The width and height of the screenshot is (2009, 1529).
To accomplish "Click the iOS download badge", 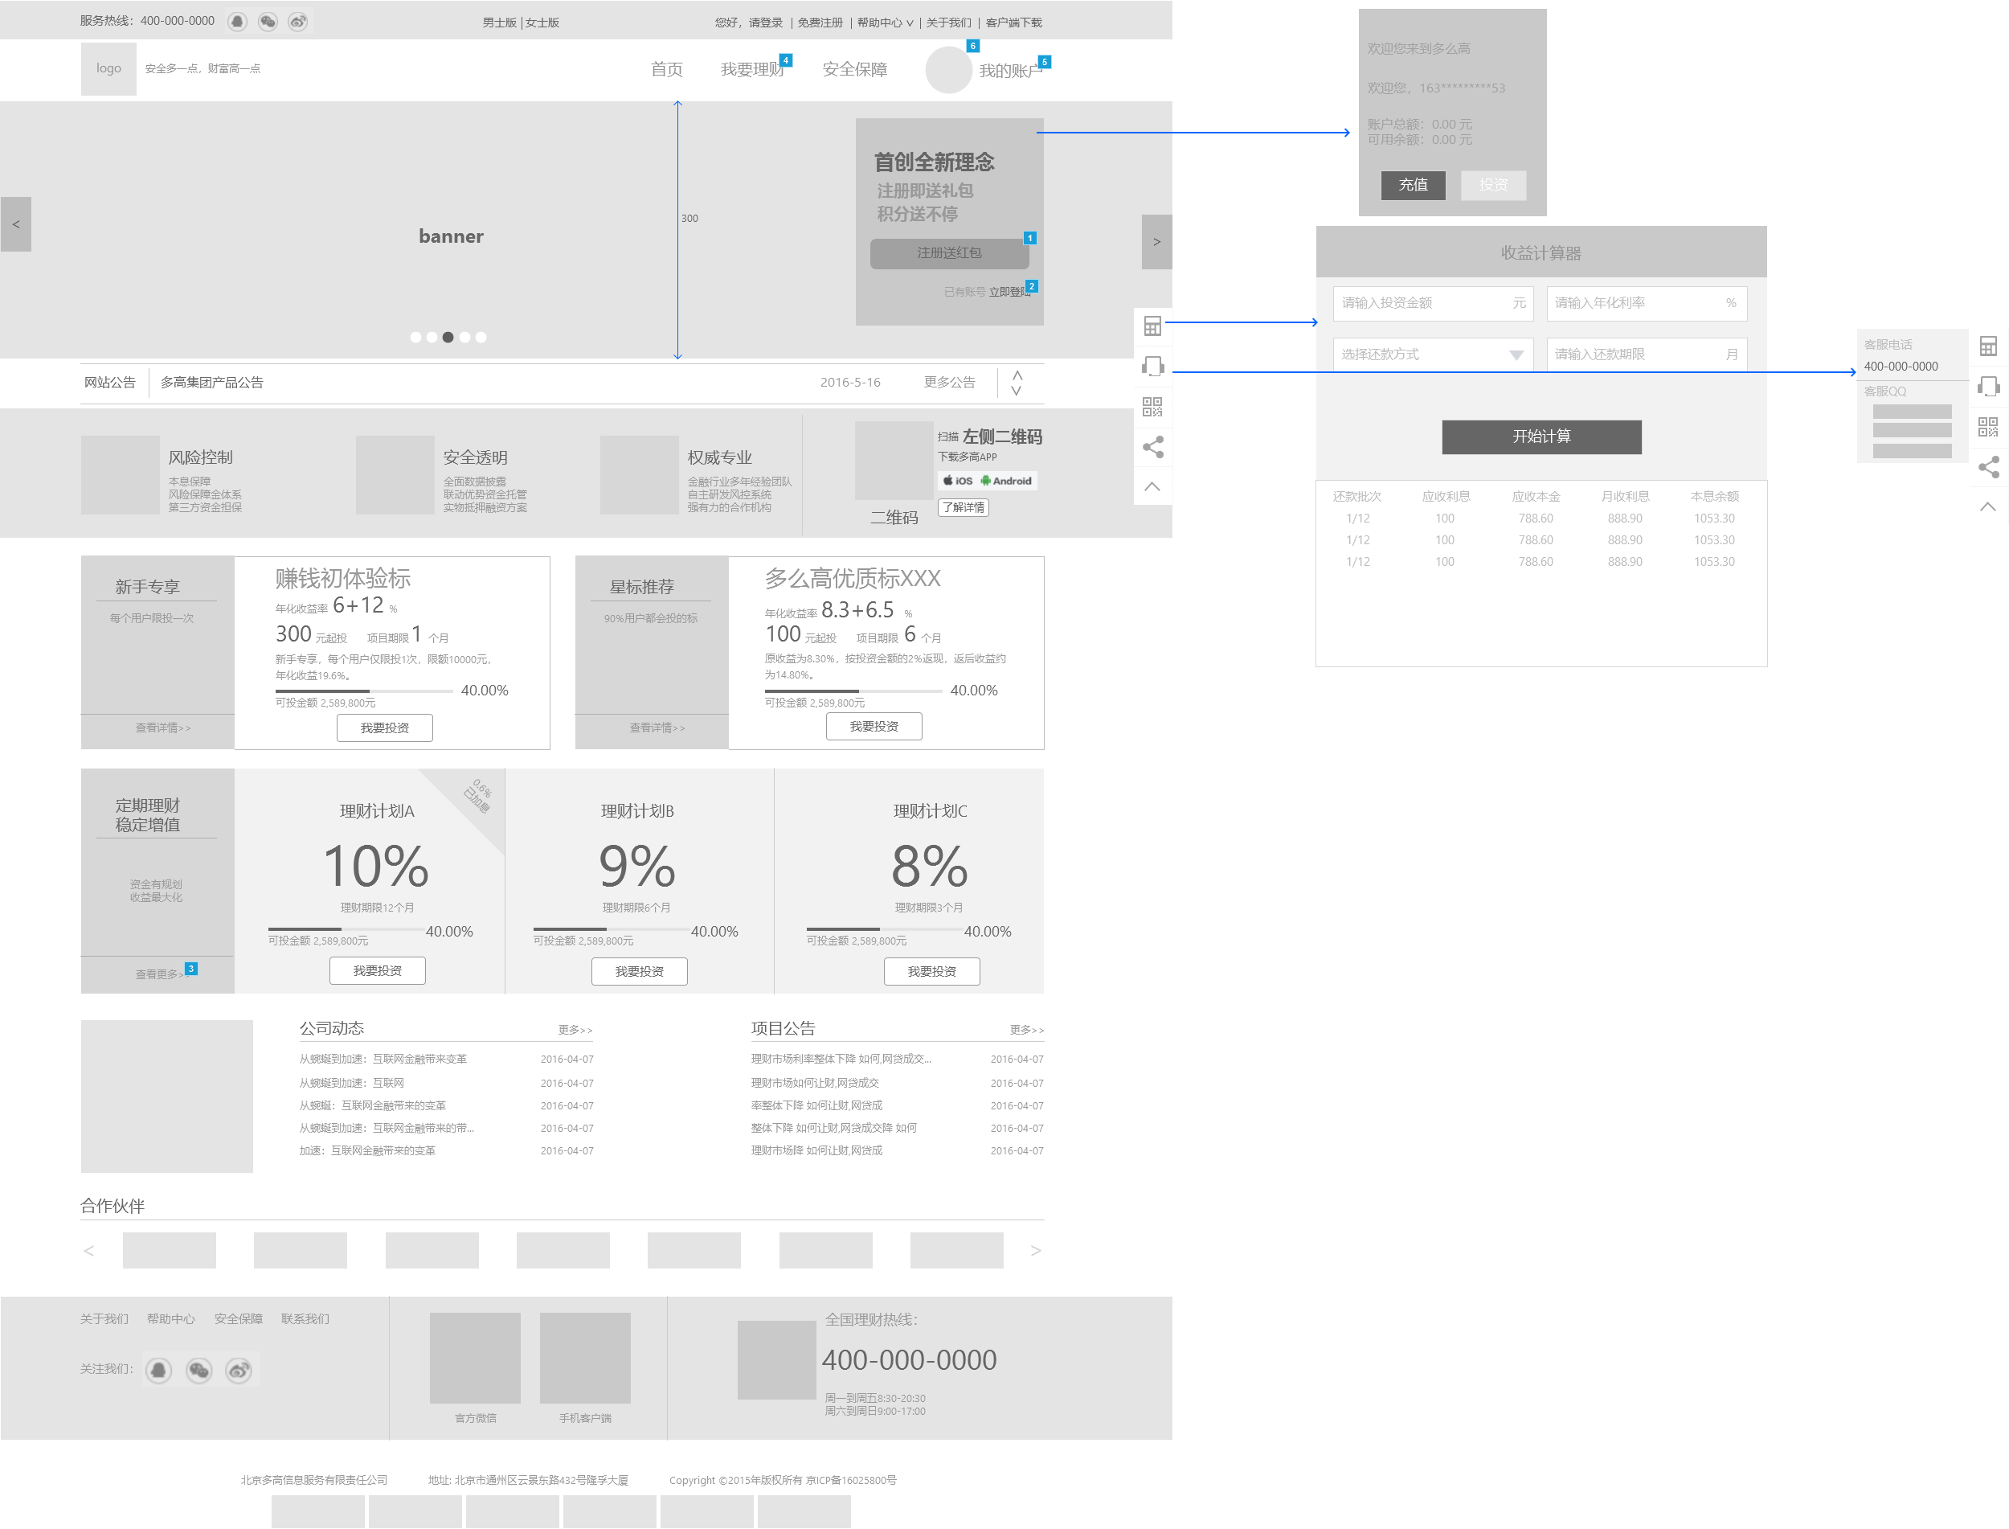I will click(x=957, y=481).
